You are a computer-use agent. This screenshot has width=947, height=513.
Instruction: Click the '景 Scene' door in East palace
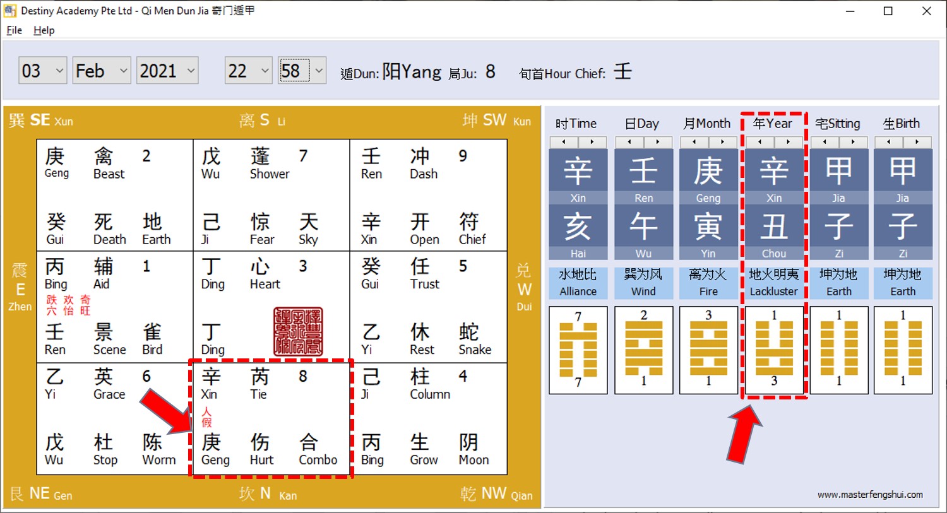(110, 339)
